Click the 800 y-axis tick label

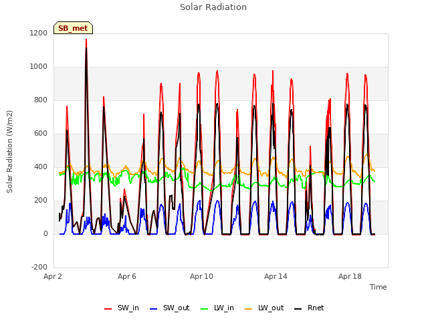coord(41,100)
